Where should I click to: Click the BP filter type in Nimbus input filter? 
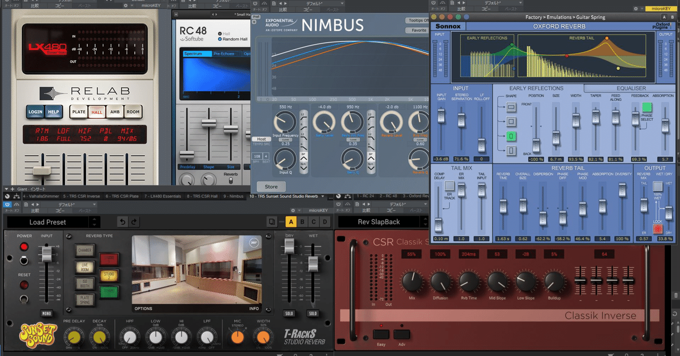[303, 157]
